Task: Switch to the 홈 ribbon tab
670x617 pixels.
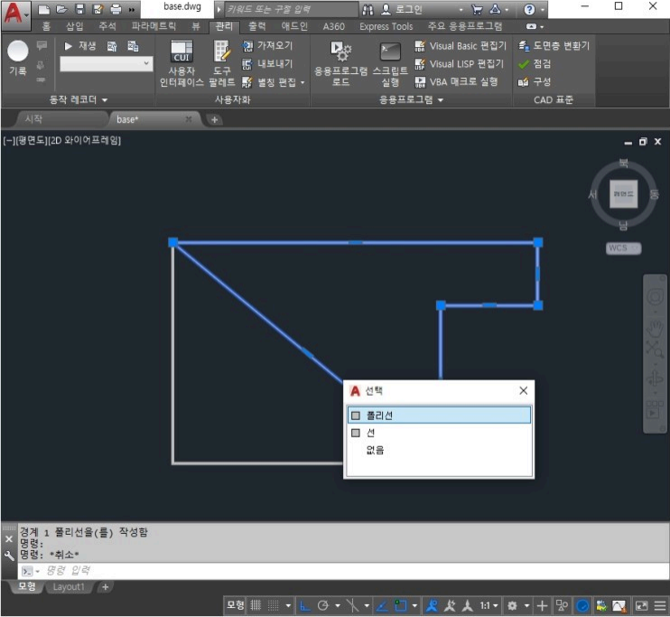Action: 46,26
